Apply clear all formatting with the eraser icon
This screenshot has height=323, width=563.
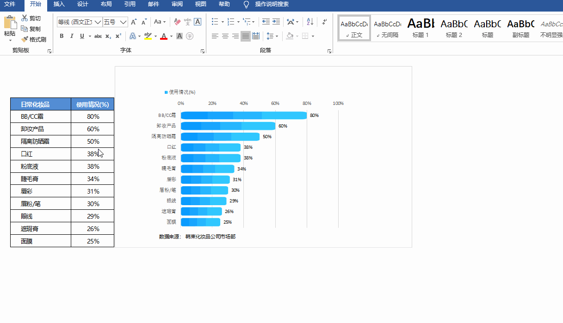(x=177, y=22)
